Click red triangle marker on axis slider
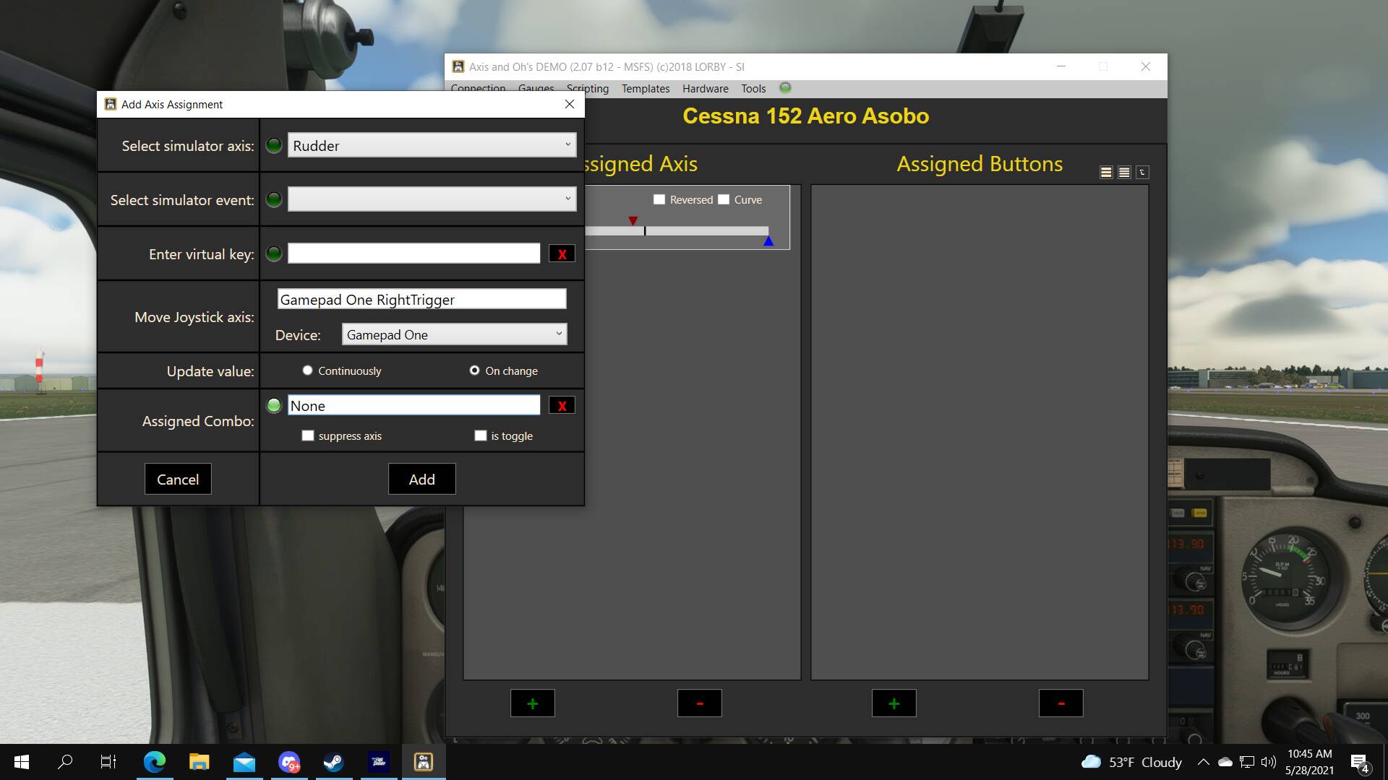The height and width of the screenshot is (780, 1388). [633, 220]
